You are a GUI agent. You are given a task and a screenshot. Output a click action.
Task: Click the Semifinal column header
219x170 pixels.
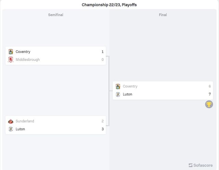coord(55,15)
